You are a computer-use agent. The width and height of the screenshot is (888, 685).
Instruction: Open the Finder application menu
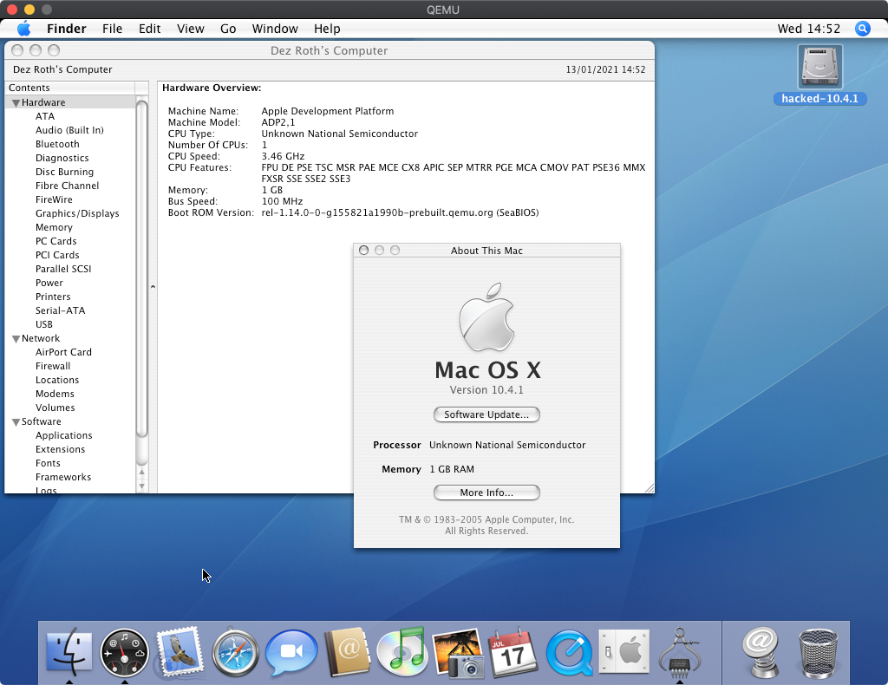click(66, 29)
